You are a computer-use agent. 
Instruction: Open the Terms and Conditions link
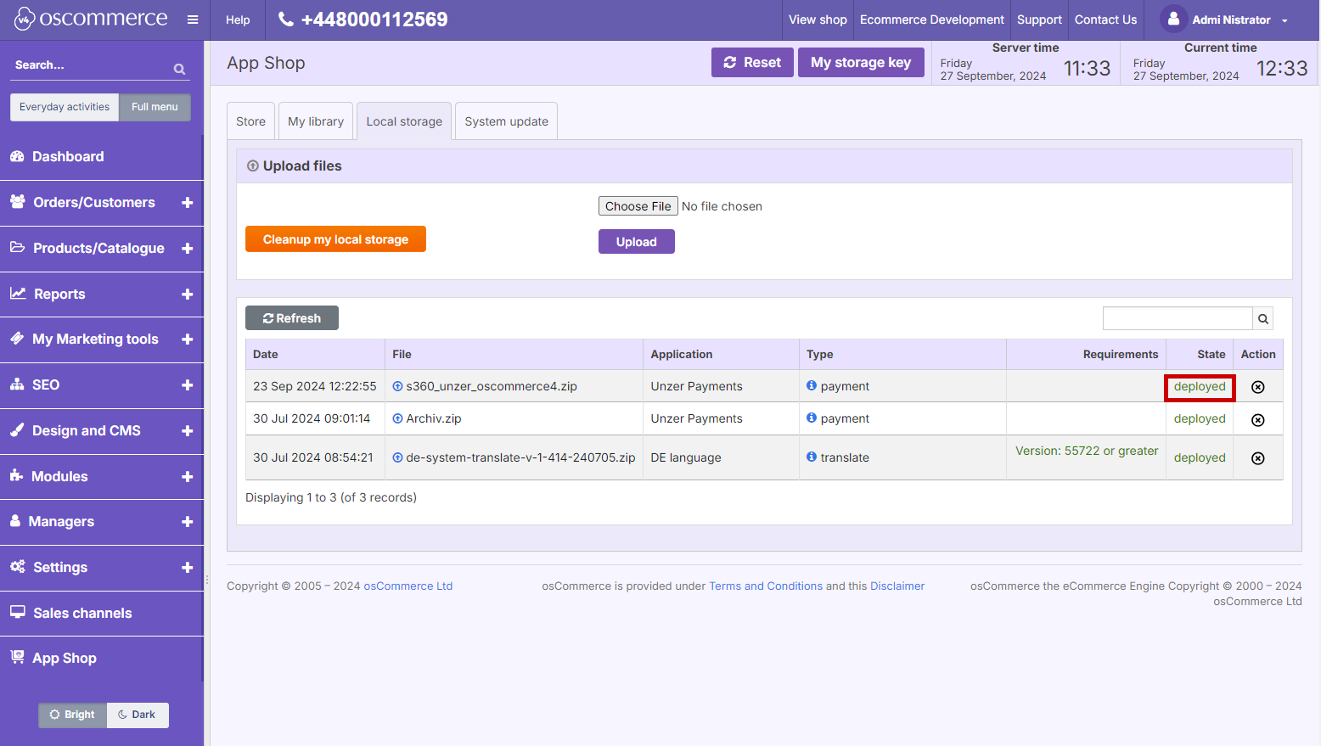(x=766, y=586)
